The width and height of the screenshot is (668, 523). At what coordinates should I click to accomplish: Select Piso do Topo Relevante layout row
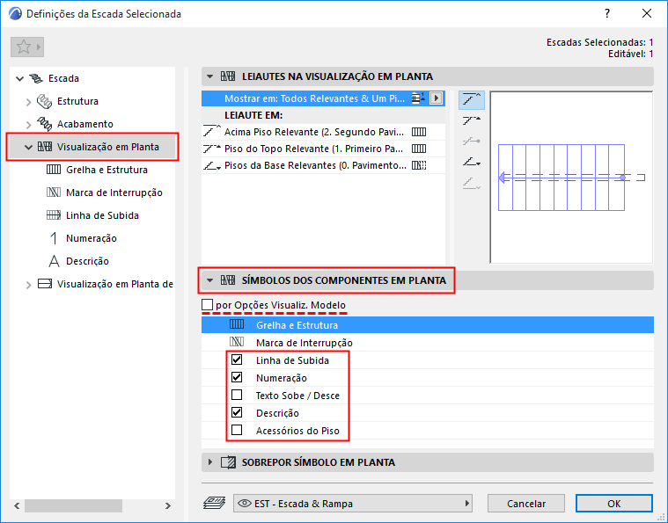[x=323, y=149]
